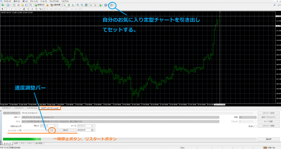Select the H4 timeframe button
Viewport: 281px width, 149px height.
[x=68, y=9]
